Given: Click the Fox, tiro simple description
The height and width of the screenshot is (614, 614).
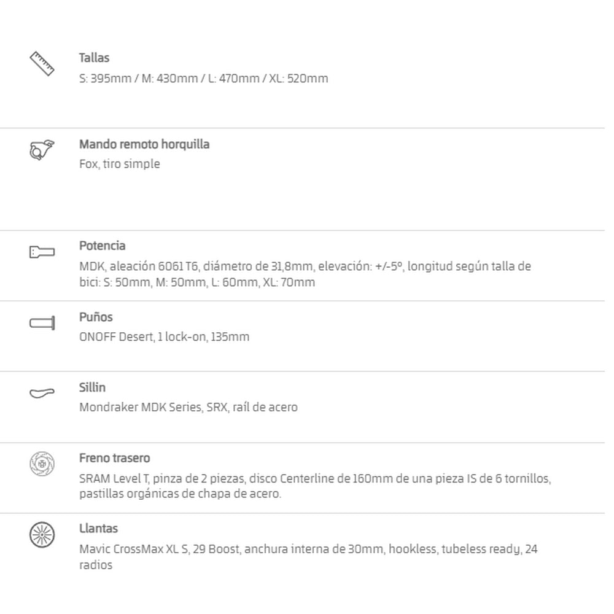Looking at the screenshot, I should click(120, 164).
